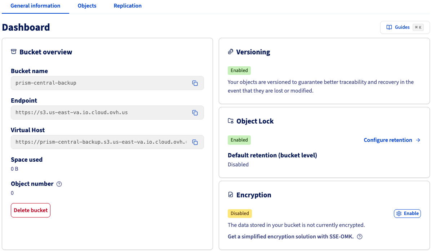Screen dimensions: 431x251
Task: Open the Guides menu button
Action: [405, 27]
